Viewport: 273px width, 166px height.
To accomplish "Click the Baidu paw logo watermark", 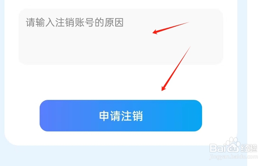I will pyautogui.click(x=233, y=144).
